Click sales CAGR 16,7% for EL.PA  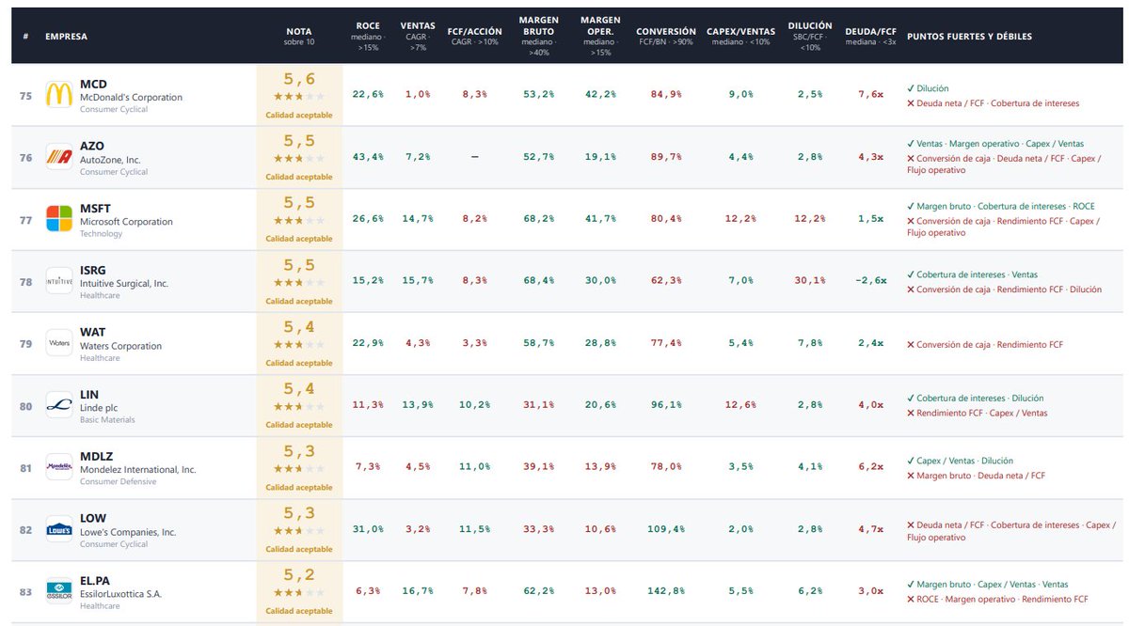point(418,590)
